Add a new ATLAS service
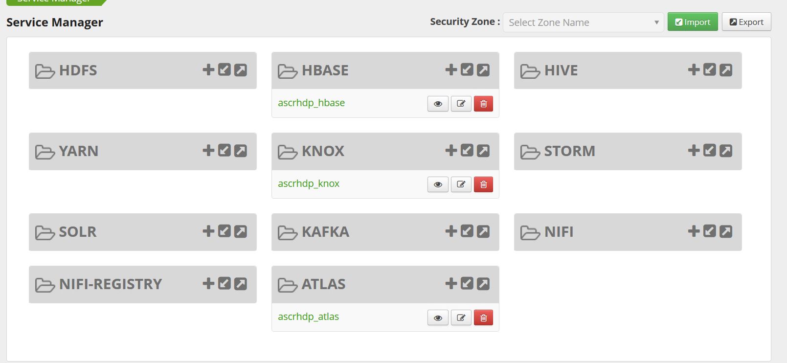Viewport: 787px width, 363px height. (x=450, y=283)
